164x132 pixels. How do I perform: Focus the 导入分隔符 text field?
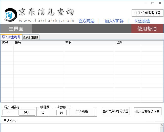tap(10, 113)
